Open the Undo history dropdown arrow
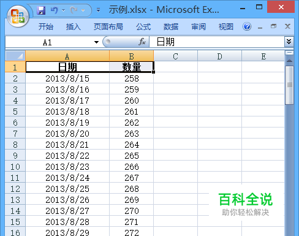Viewport: 299px width, 236px height. point(63,10)
